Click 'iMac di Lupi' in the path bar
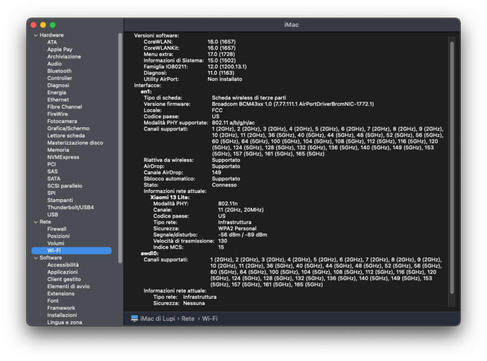 [158, 318]
